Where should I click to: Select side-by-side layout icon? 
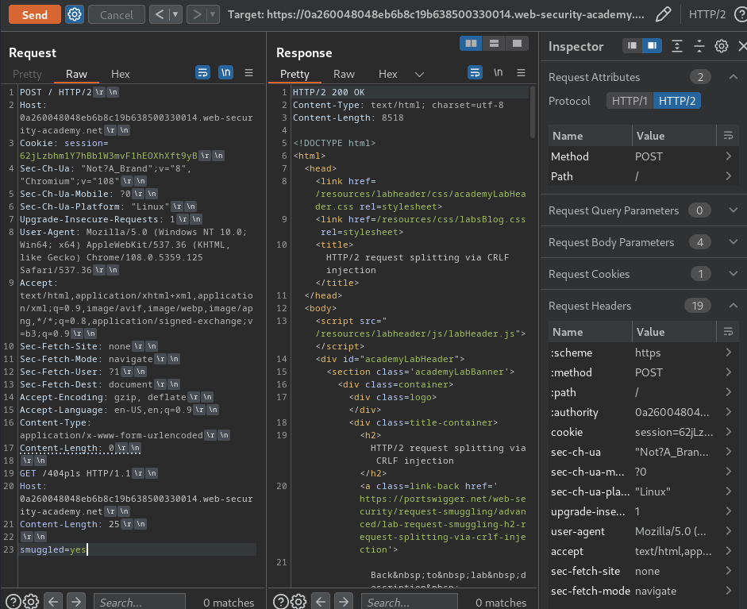472,44
